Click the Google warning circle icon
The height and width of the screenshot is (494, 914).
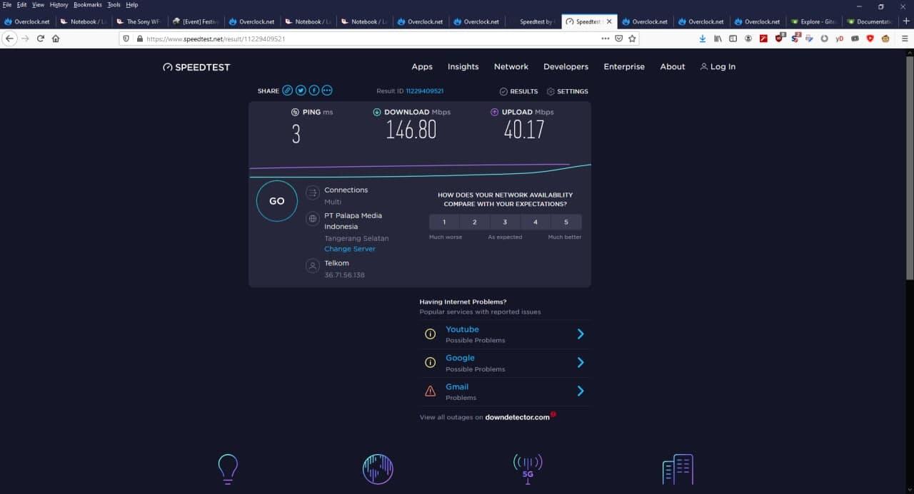tap(430, 362)
